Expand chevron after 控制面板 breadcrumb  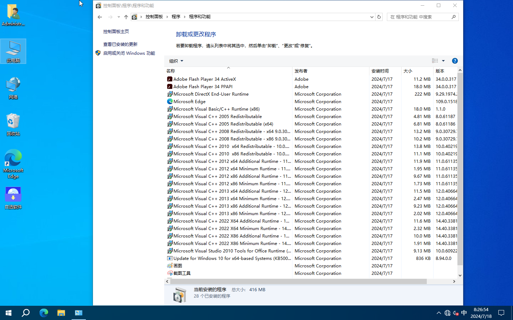[x=167, y=17]
